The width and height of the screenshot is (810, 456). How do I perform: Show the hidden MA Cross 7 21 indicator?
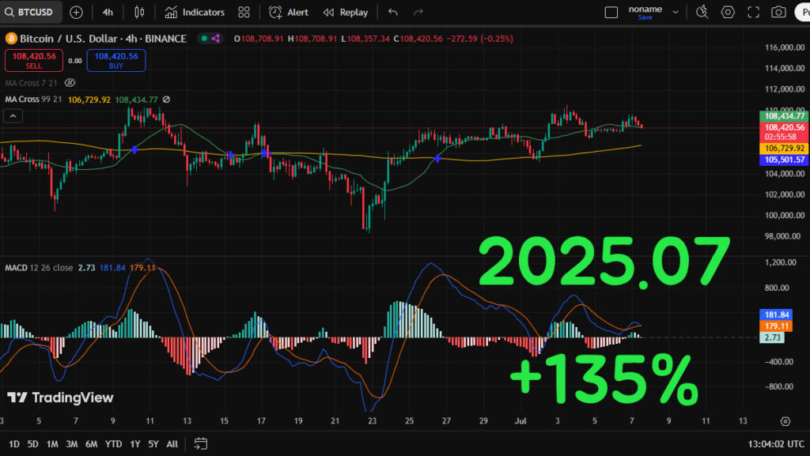pyautogui.click(x=70, y=82)
